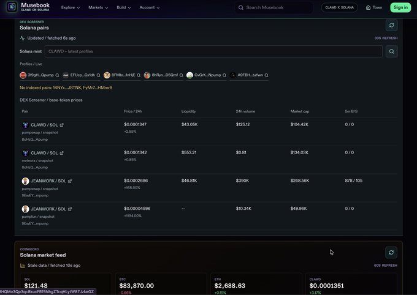This screenshot has width=417, height=295.
Task: Click search icon next to EFUcp...Gx1dh profile
Action: (x=98, y=75)
